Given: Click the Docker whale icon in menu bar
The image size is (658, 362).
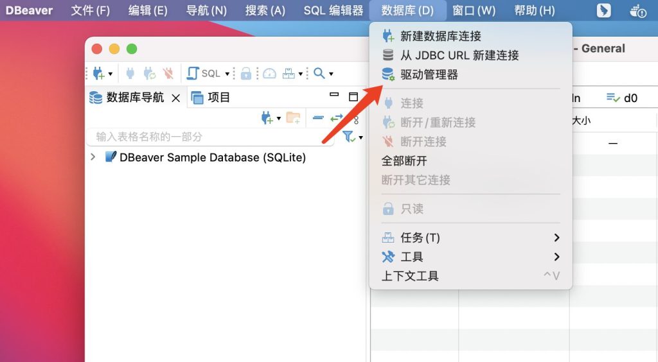Looking at the screenshot, I should click(x=637, y=10).
